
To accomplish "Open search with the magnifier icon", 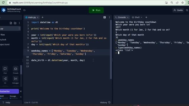I will tap(187, 10).
